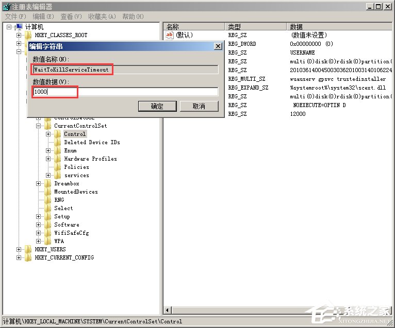This screenshot has width=395, height=328.
Task: Select the 12000 data value
Action: coord(298,114)
